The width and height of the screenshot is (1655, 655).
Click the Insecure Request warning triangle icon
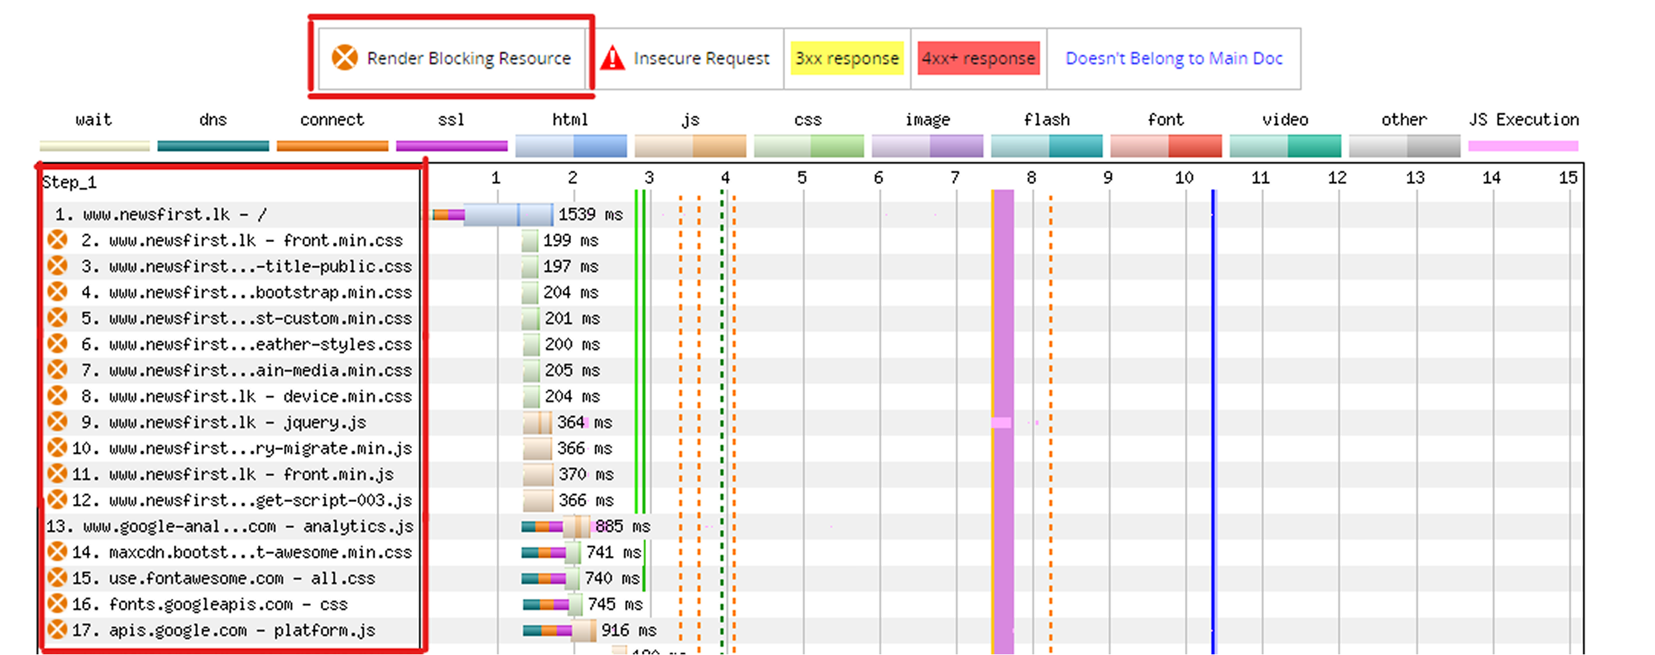click(x=612, y=58)
